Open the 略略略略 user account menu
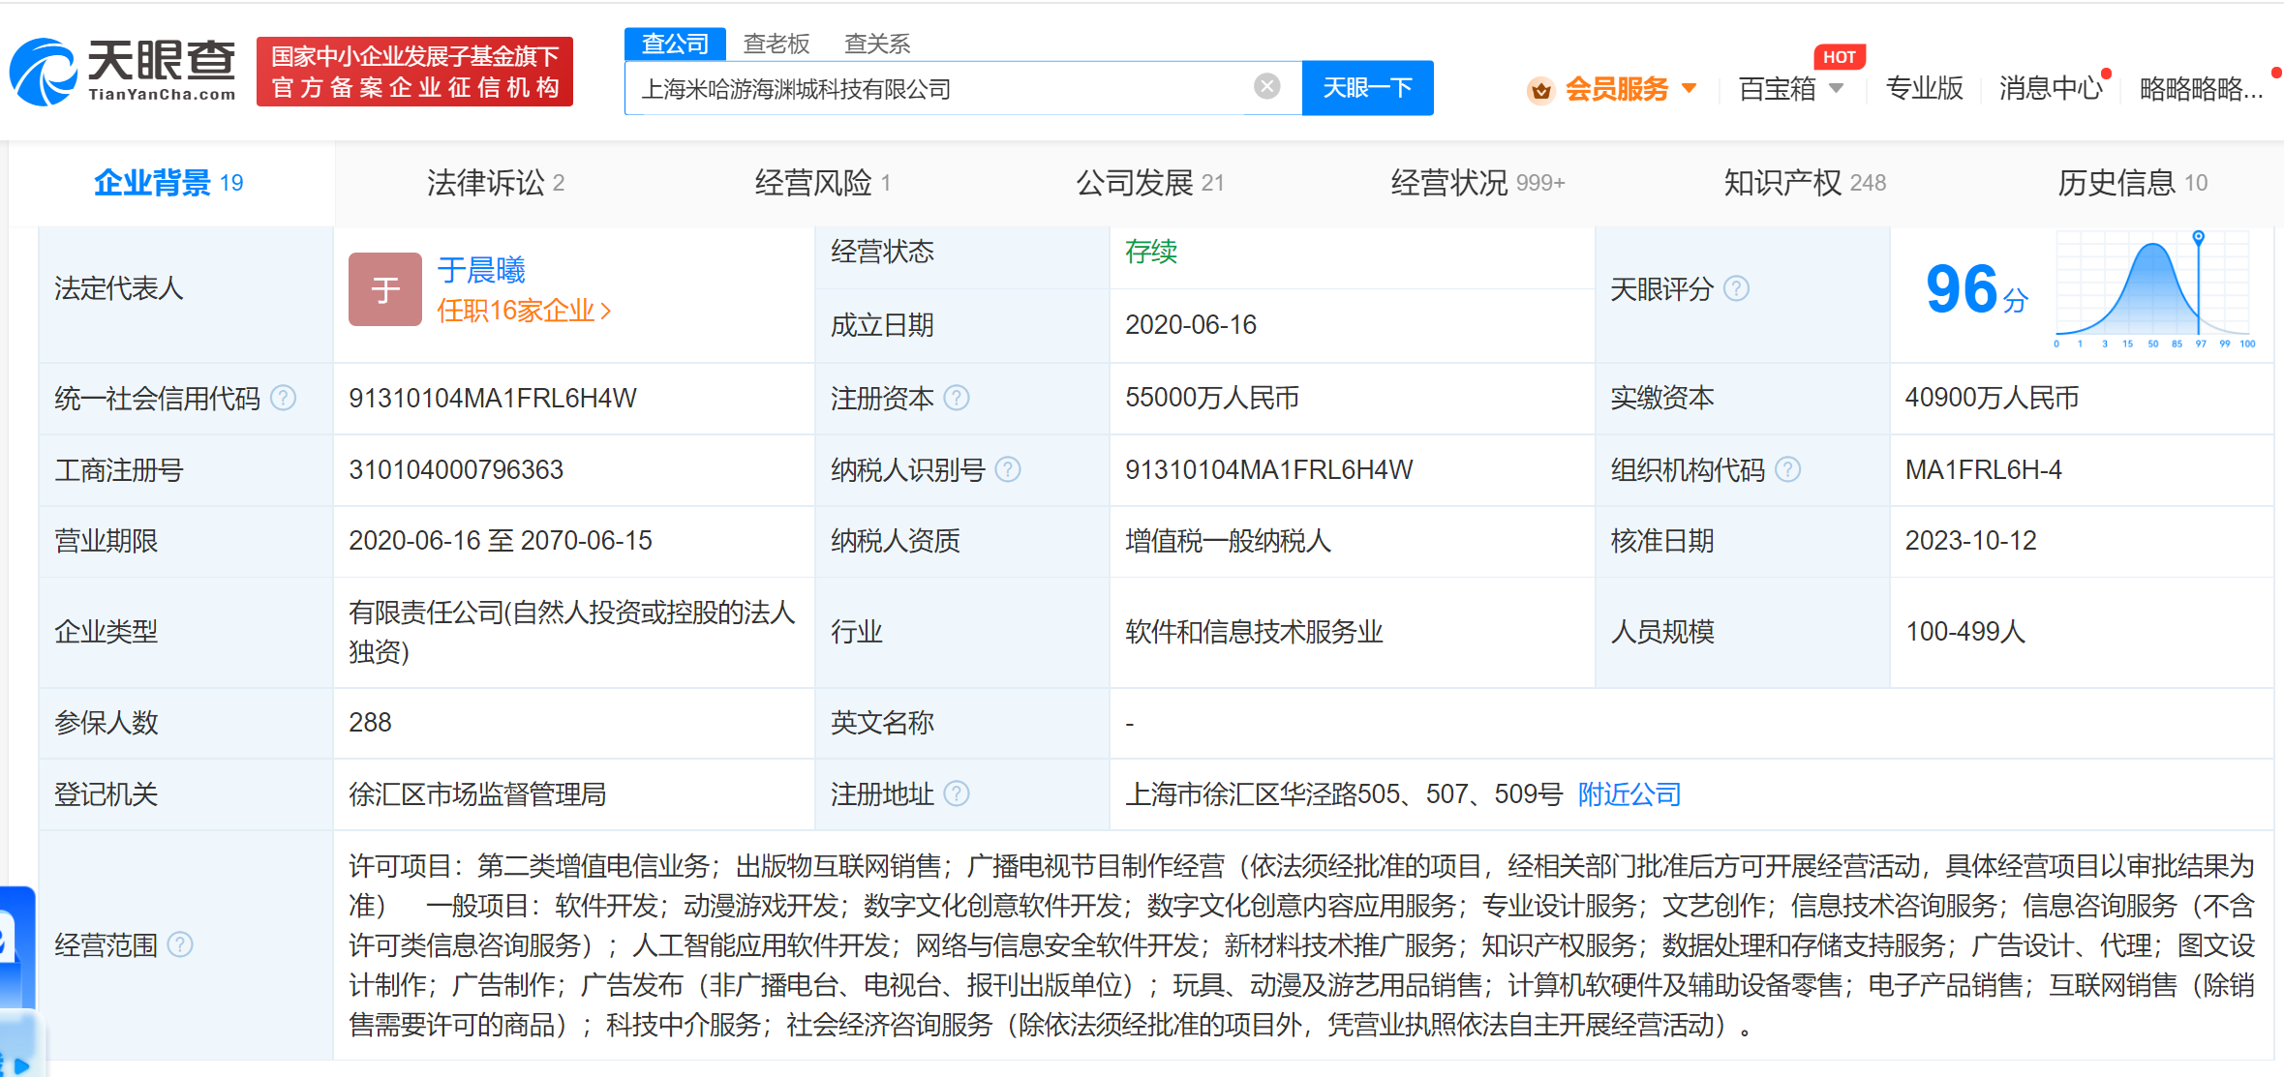 tap(2201, 88)
